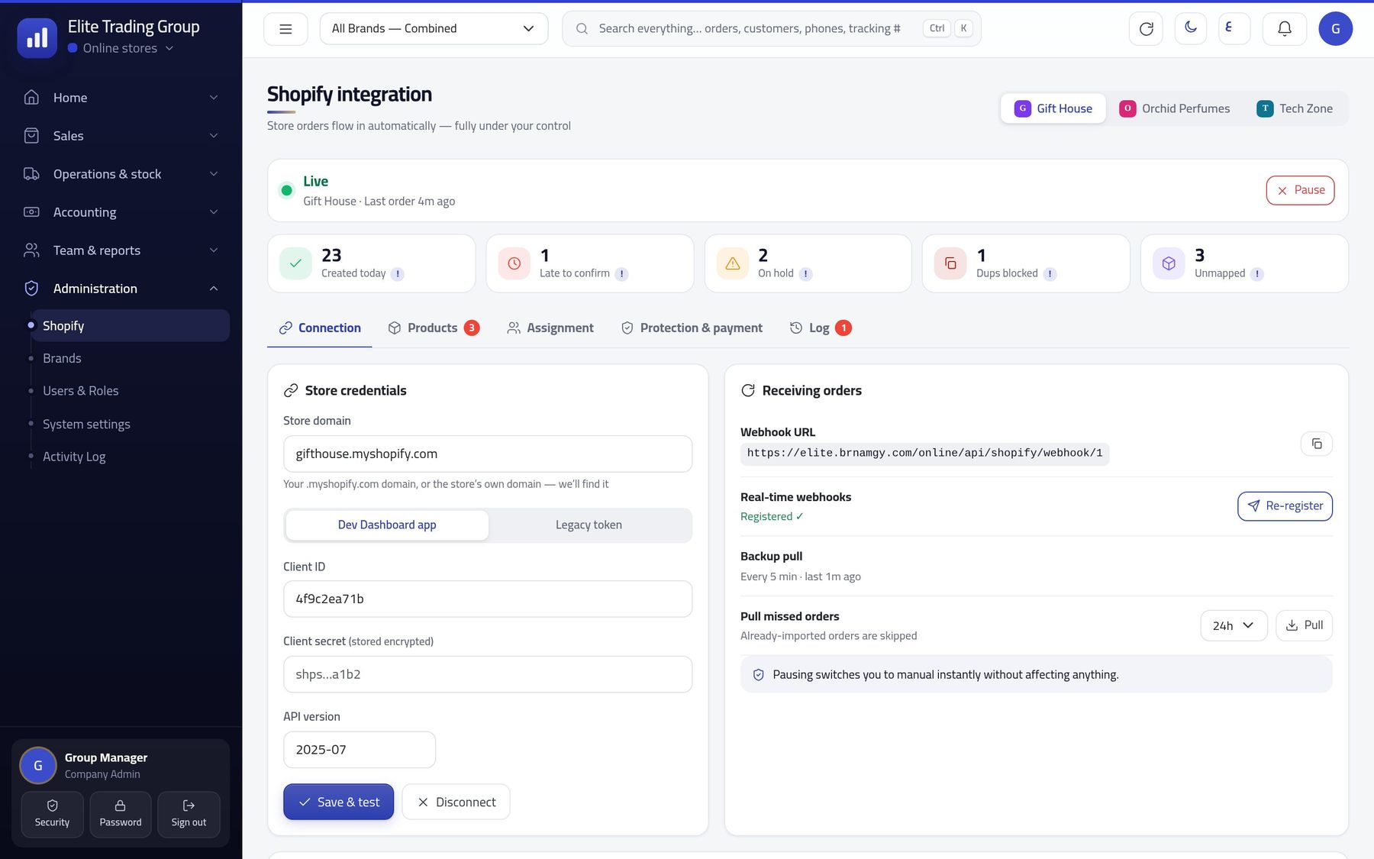
Task: Open the Log tab
Action: (x=821, y=328)
